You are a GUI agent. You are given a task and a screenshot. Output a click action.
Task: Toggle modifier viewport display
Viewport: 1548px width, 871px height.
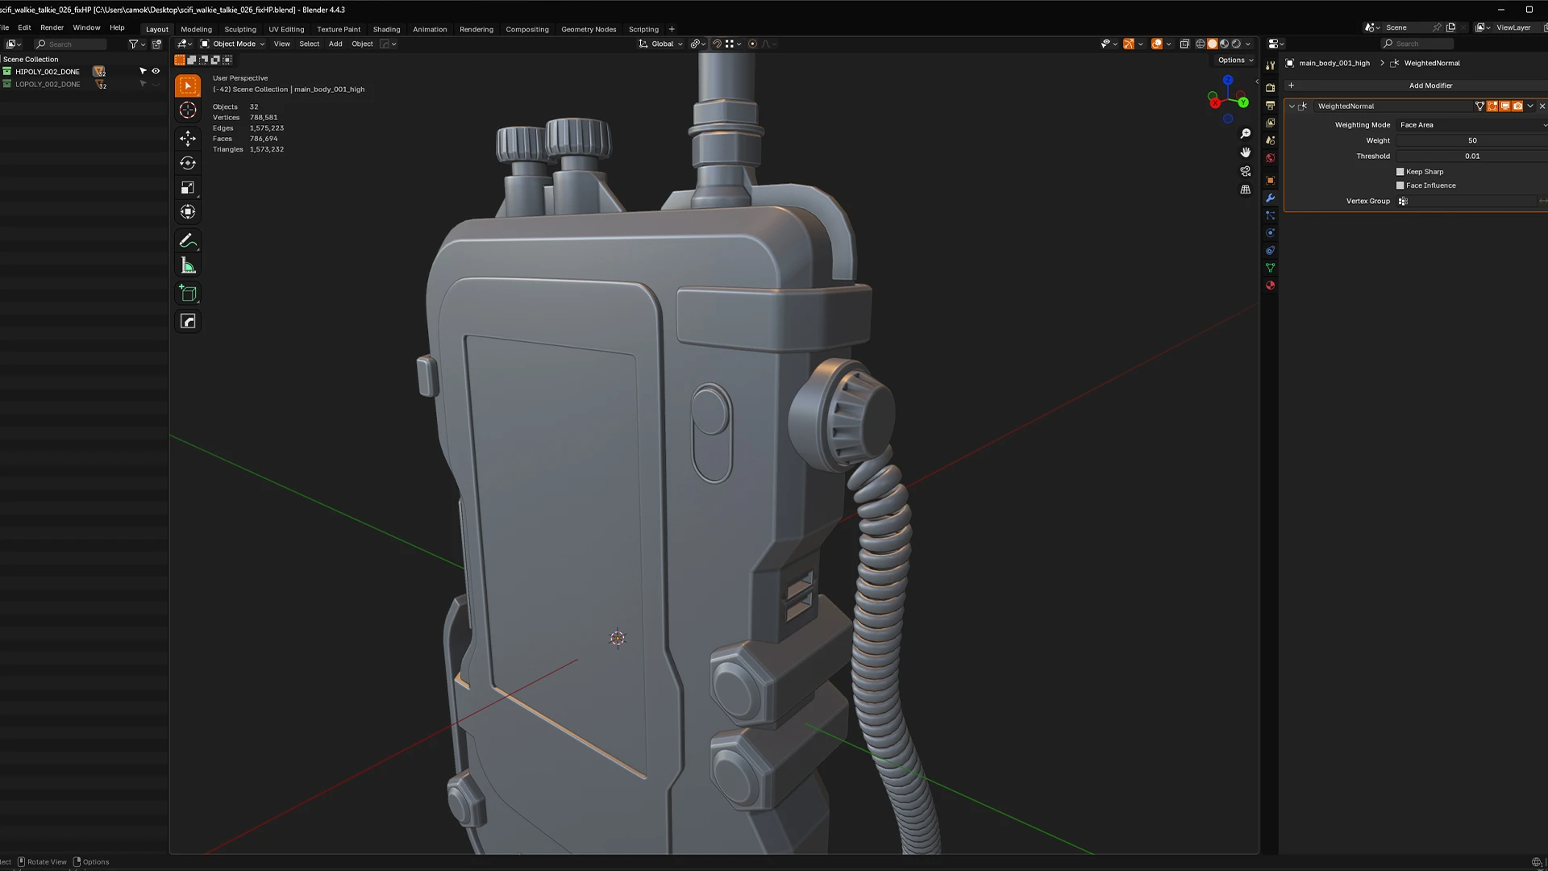(1505, 106)
